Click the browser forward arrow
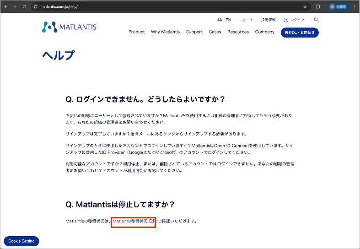This screenshot has height=249, width=360. (x=15, y=7)
